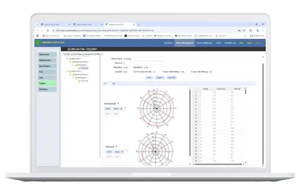Screen dimensions: 300x194
Task: Open a new browser tab with plus
Action: click(x=139, y=24)
